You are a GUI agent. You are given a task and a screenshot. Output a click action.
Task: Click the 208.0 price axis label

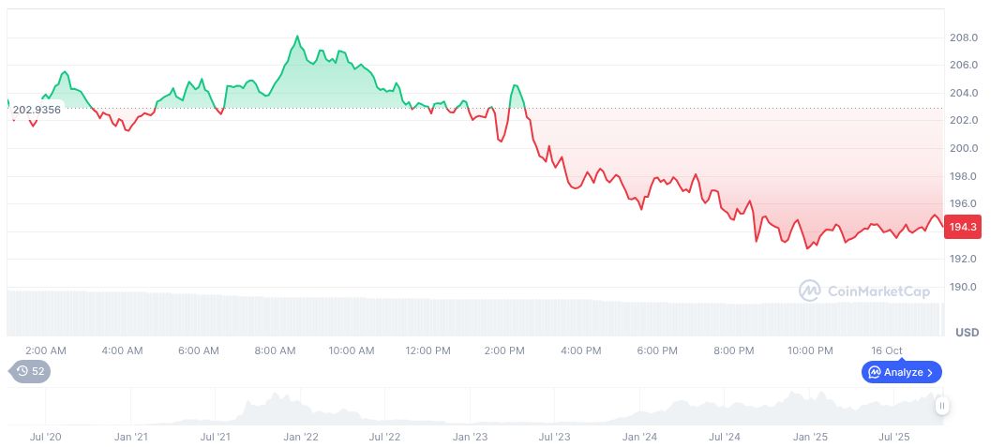[x=964, y=37]
